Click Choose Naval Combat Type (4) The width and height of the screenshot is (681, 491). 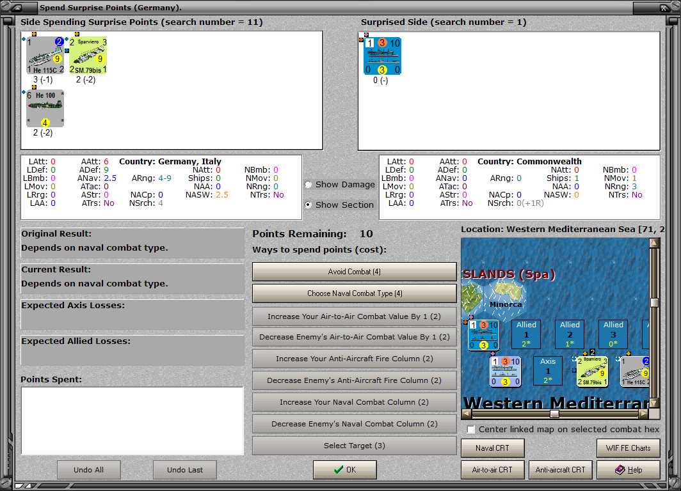click(355, 293)
